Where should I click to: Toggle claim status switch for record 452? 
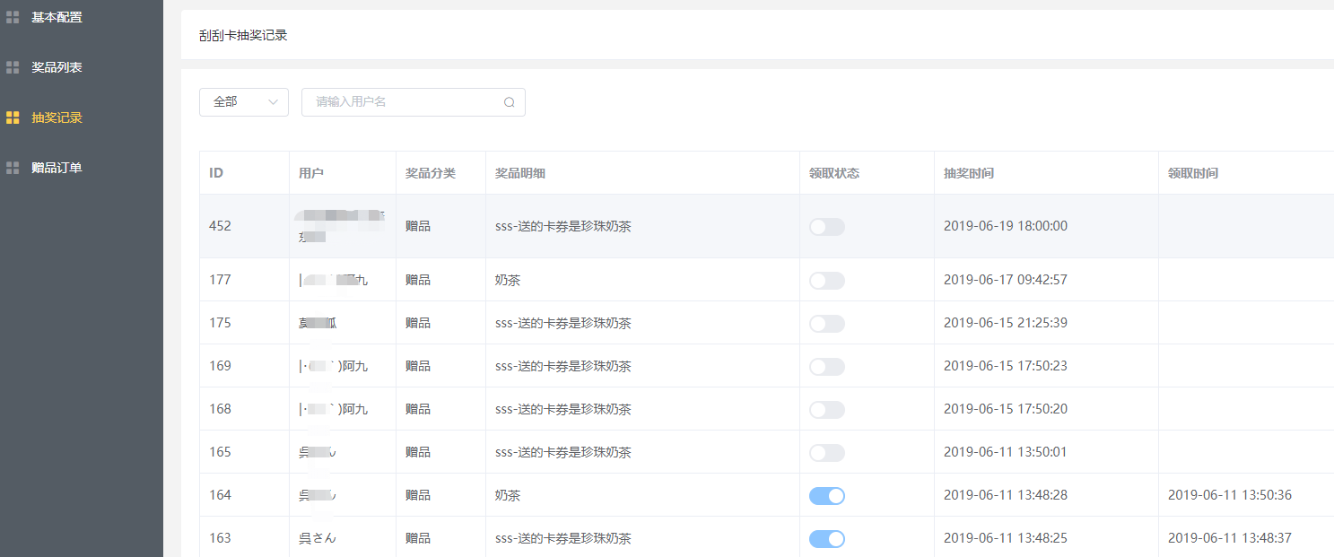(x=826, y=227)
